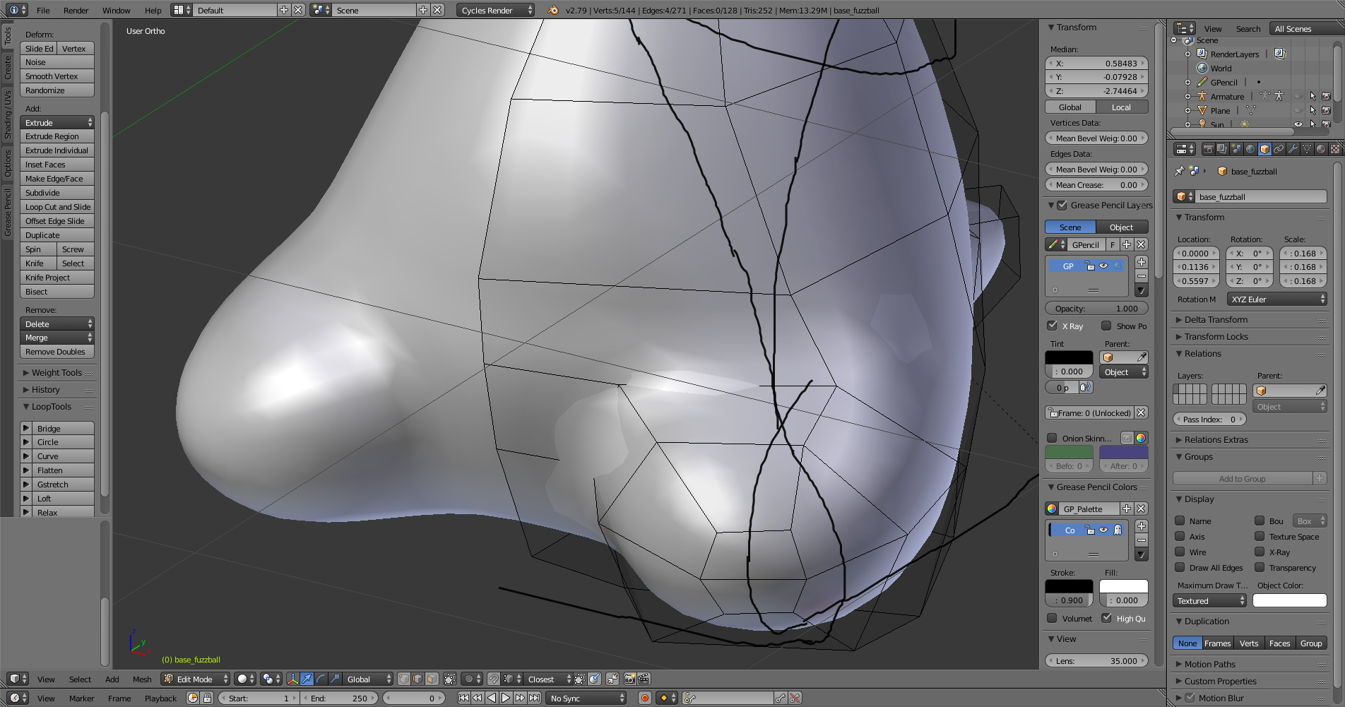Viewport: 1345px width, 707px height.
Task: Enable the Wire display checkbox
Action: coord(1180,552)
